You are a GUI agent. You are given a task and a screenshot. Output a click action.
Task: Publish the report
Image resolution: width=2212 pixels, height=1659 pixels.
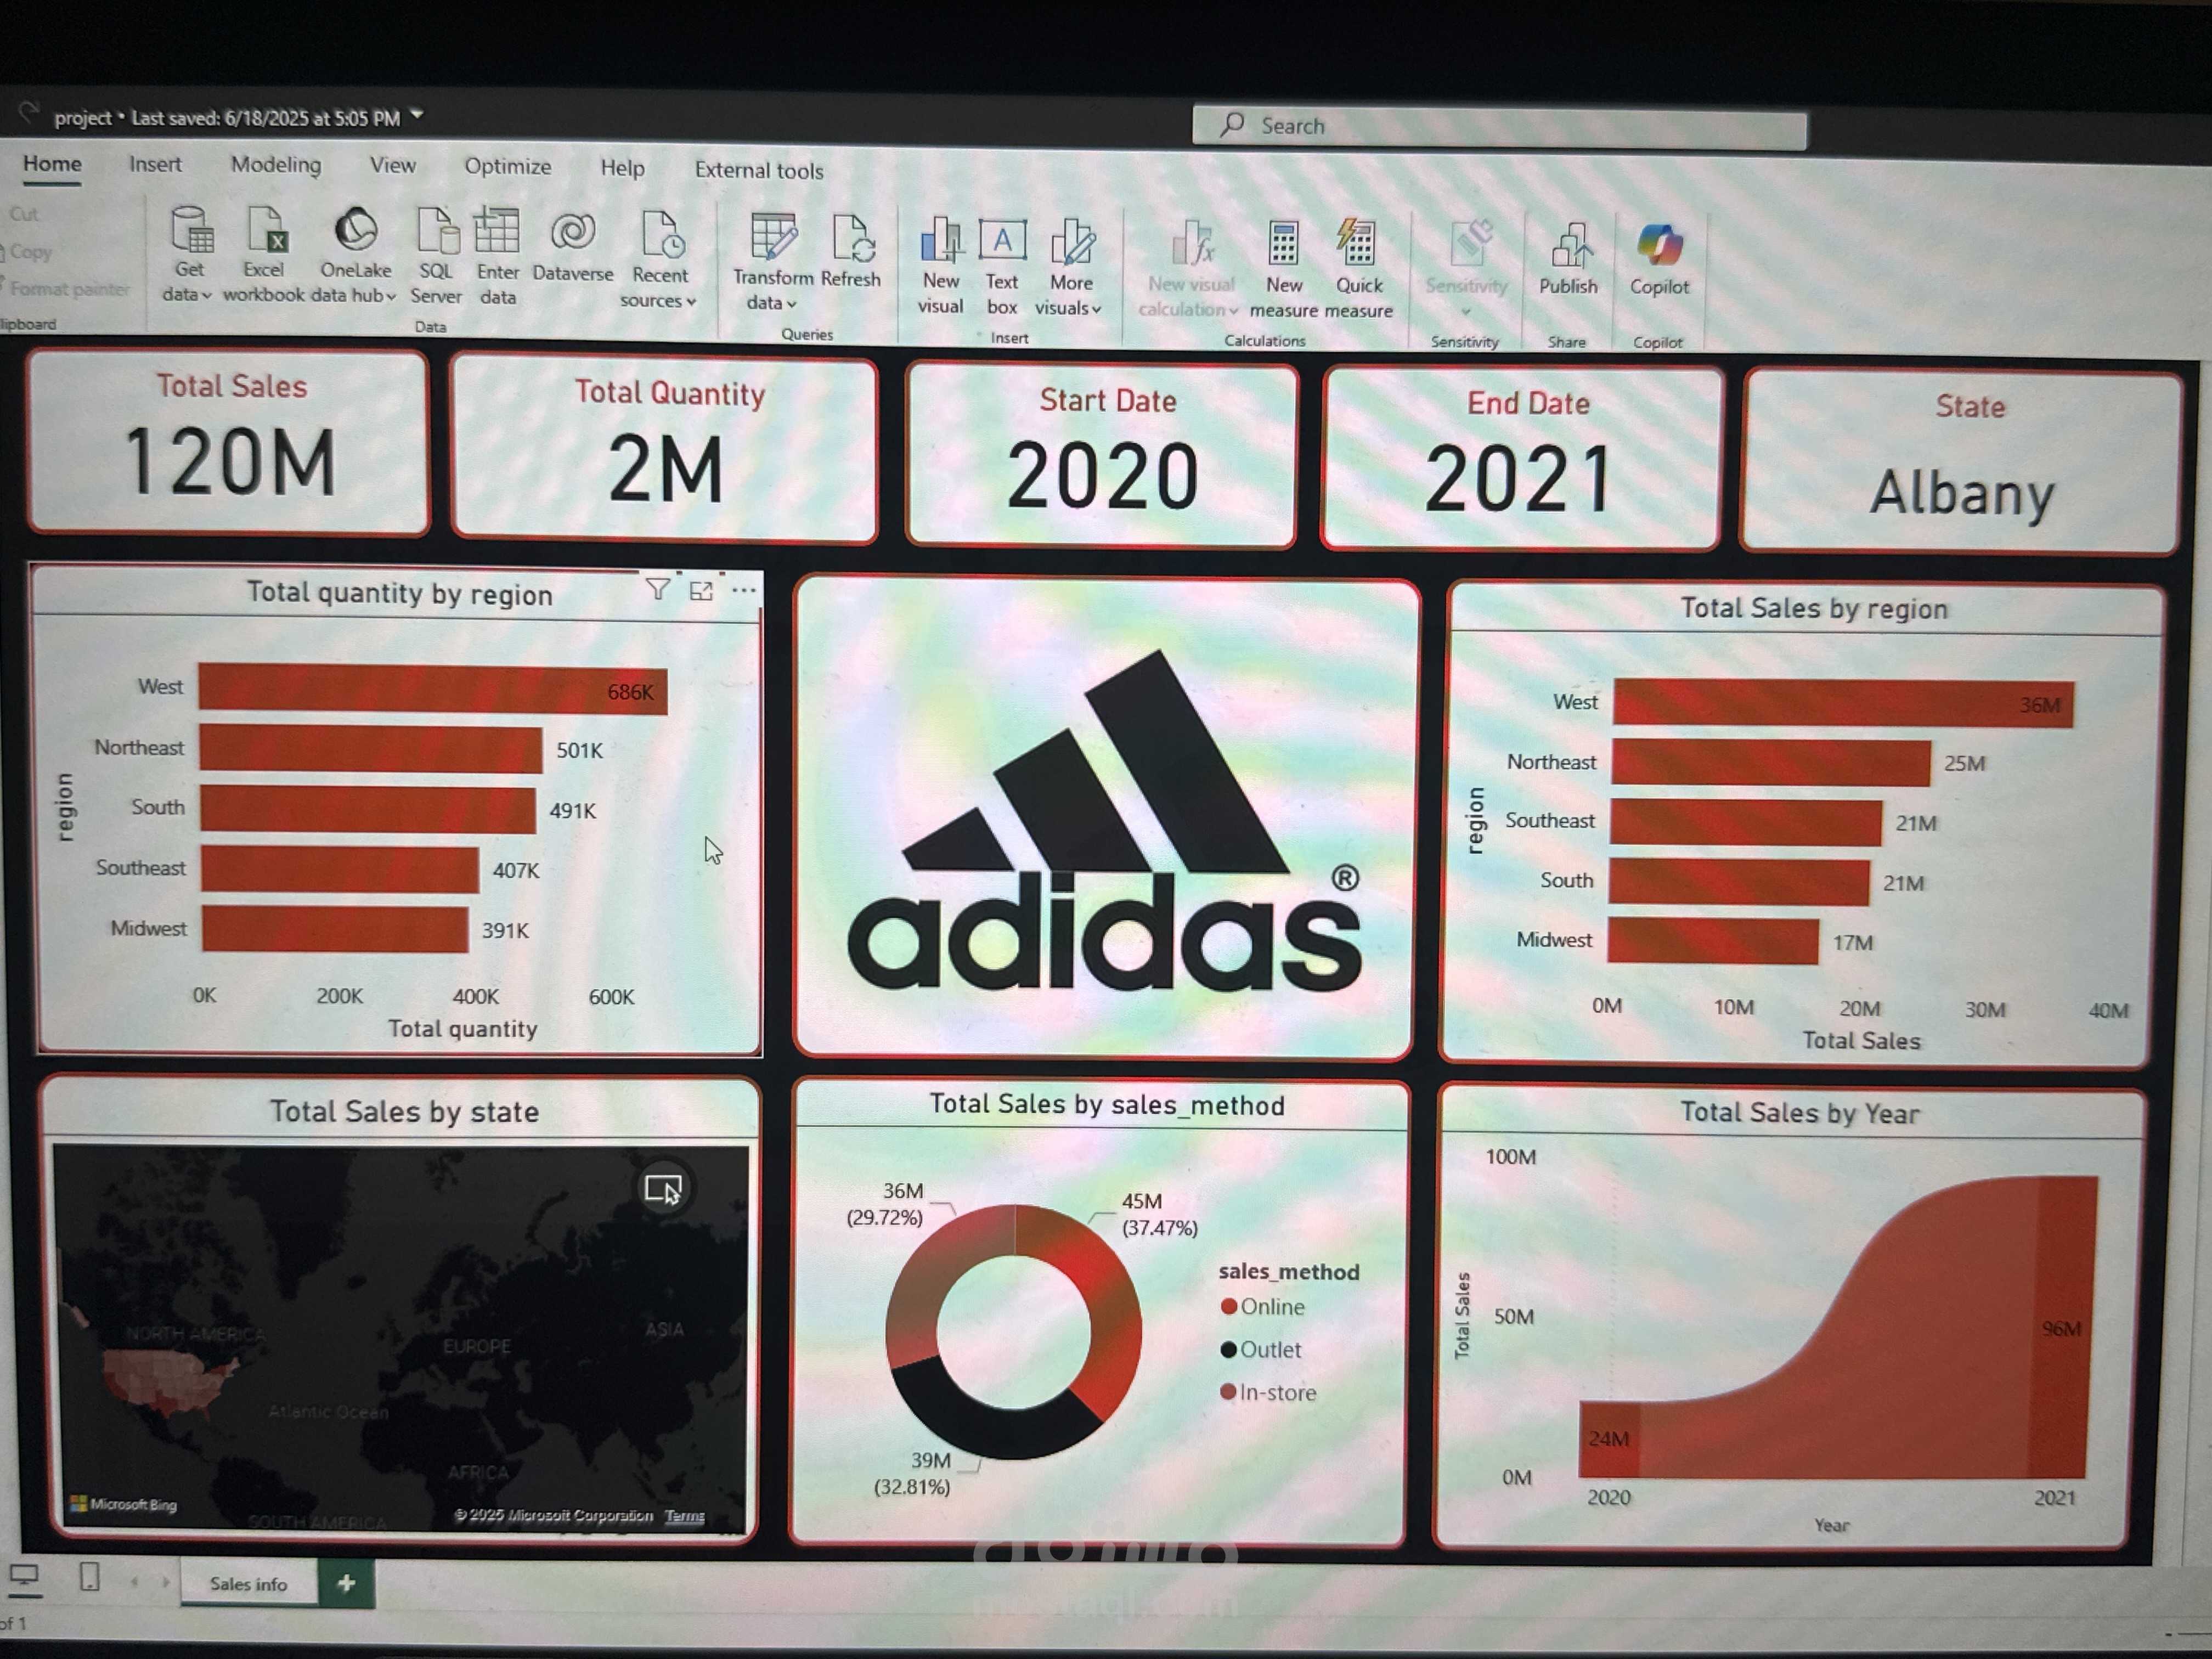pyautogui.click(x=1568, y=260)
